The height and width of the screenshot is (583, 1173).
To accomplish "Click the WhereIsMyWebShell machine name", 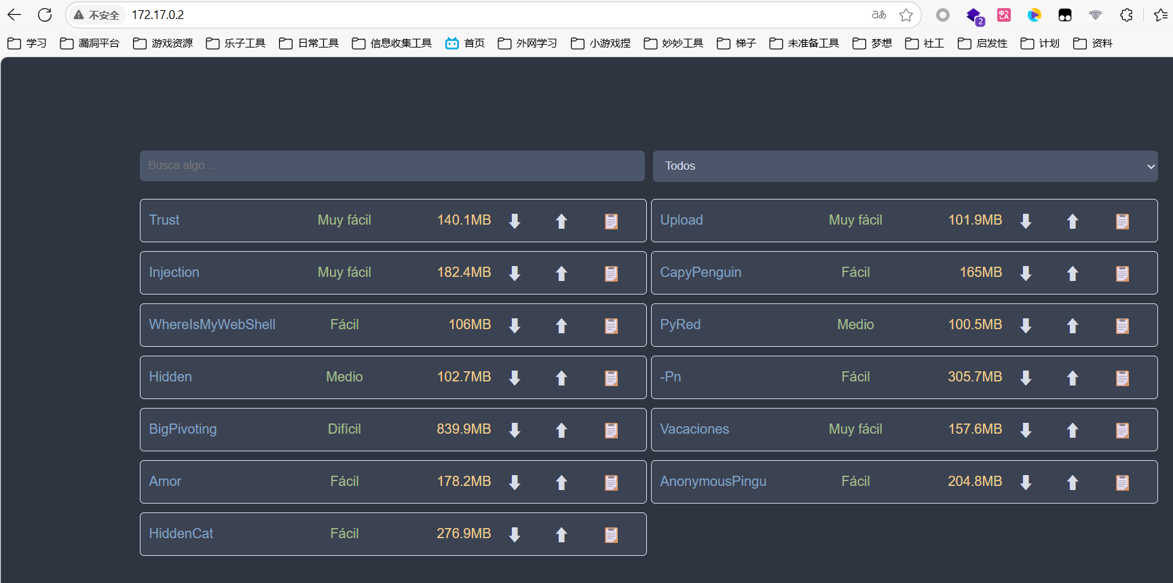I will point(212,324).
